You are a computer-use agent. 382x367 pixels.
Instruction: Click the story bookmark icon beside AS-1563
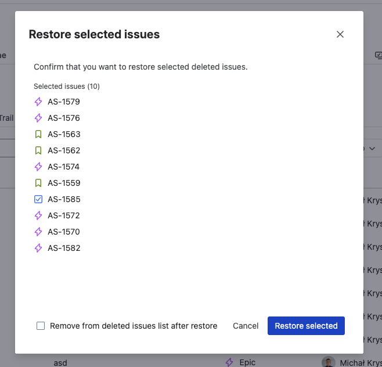pyautogui.click(x=38, y=134)
